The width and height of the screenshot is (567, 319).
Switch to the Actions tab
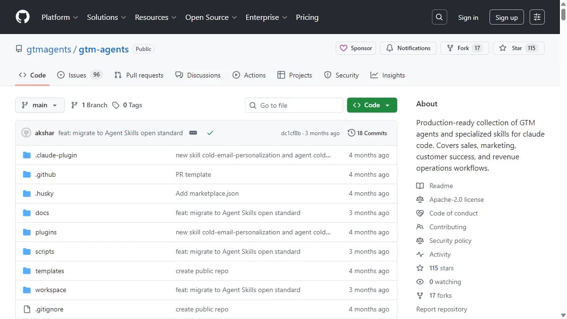click(x=249, y=75)
